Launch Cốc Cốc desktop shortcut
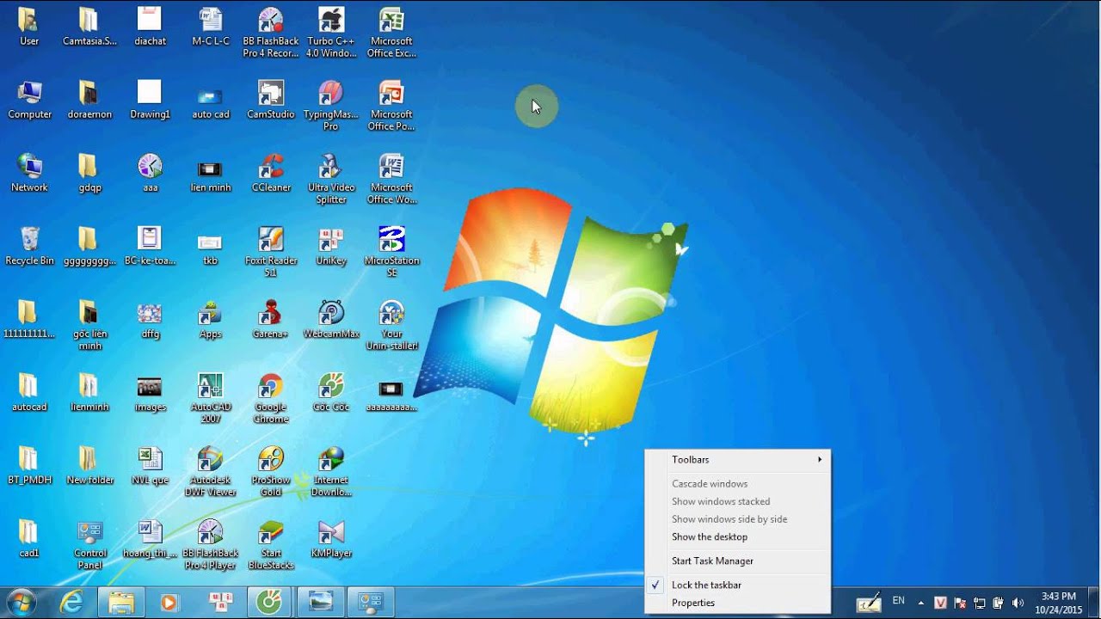The width and height of the screenshot is (1101, 619). (x=331, y=393)
